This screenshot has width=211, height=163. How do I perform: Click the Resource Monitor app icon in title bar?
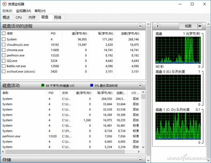4,4
